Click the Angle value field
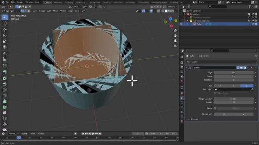The image size is (259, 145). (234, 72)
